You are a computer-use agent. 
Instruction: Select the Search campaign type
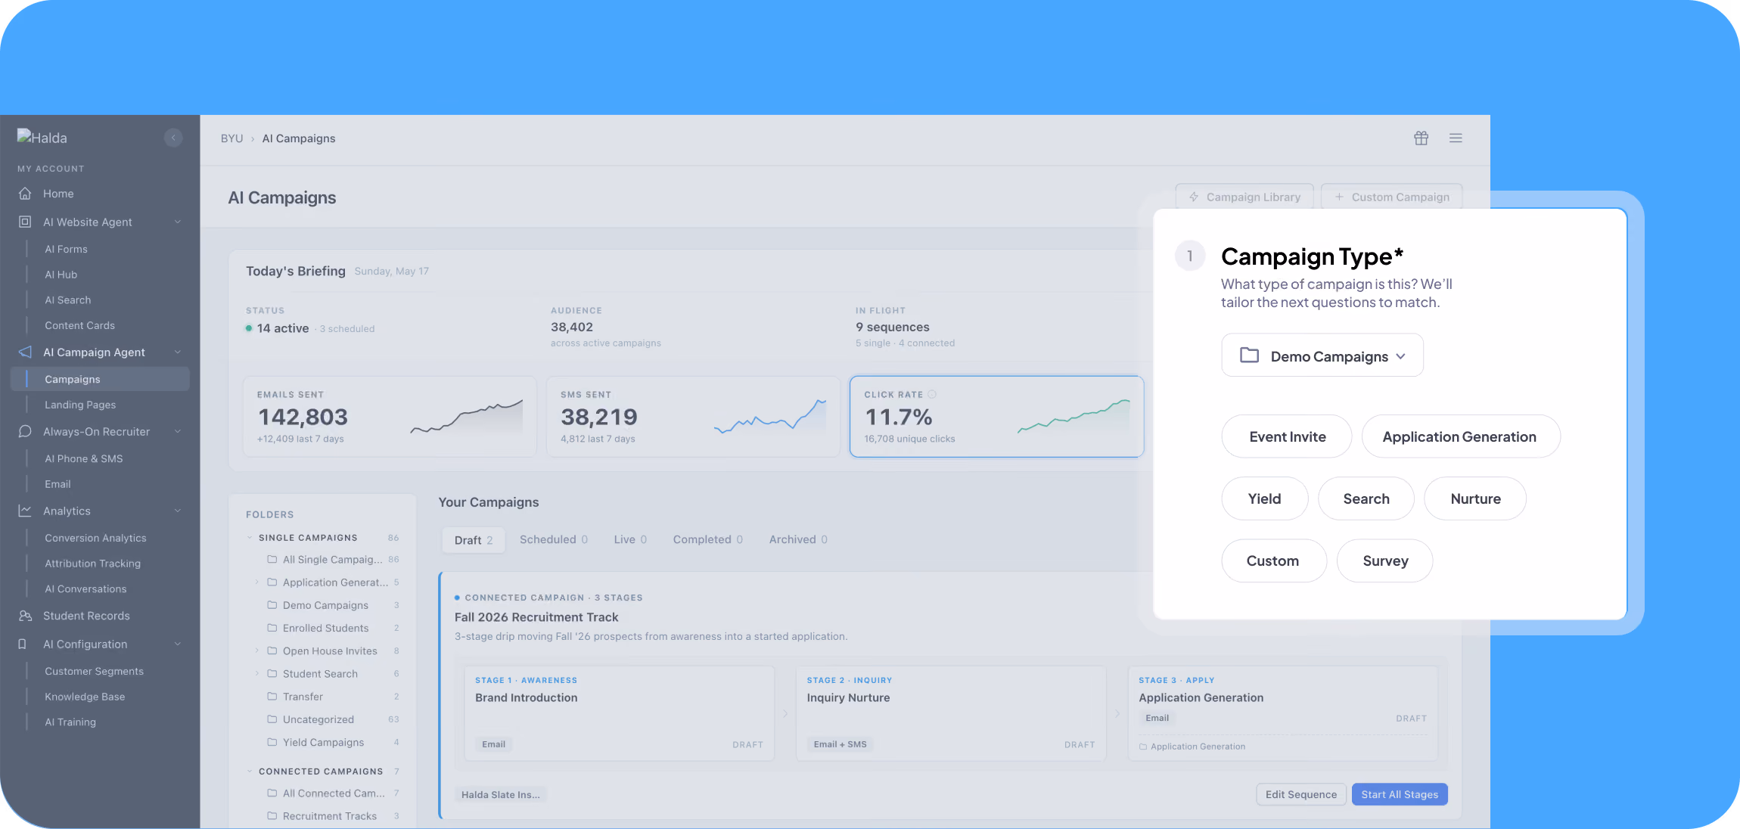point(1366,498)
